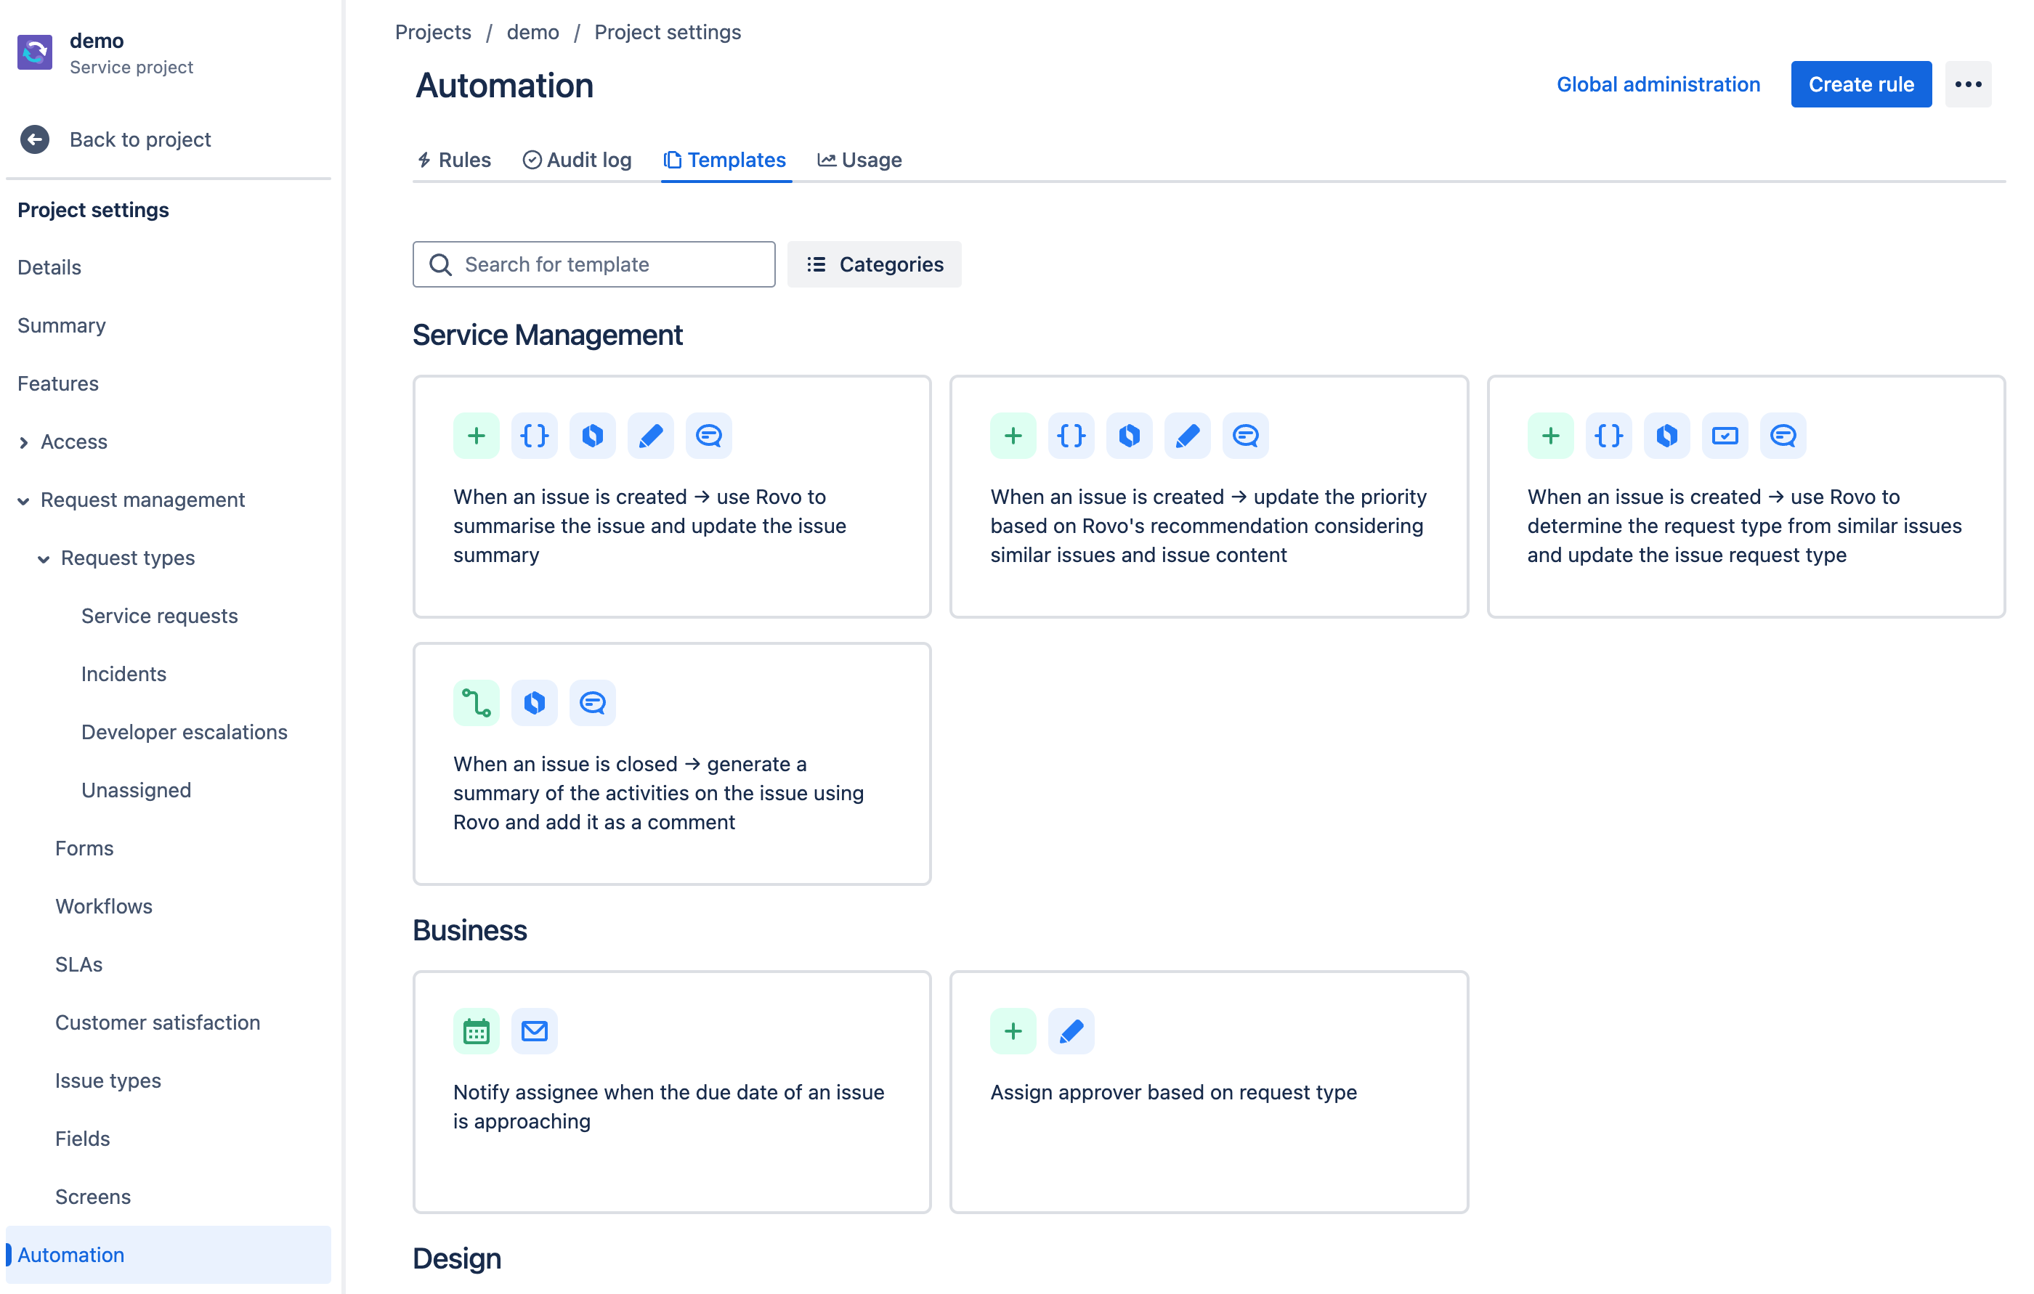This screenshot has width=2034, height=1294.
Task: Click the comment bubble icon on summarise card
Action: [x=709, y=436]
